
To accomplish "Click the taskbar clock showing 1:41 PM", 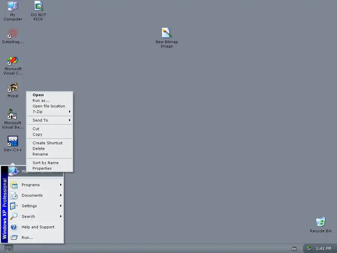I will 323,248.
